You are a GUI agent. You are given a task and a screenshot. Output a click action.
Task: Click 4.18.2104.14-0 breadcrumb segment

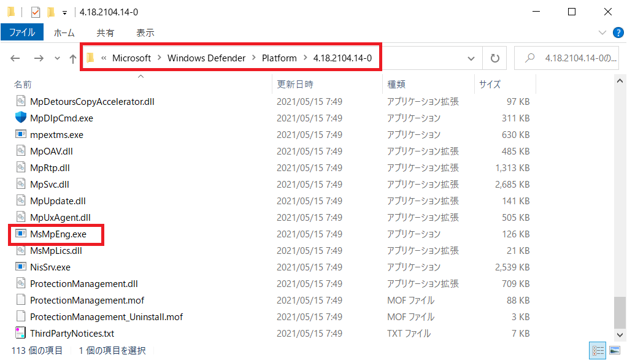[342, 58]
